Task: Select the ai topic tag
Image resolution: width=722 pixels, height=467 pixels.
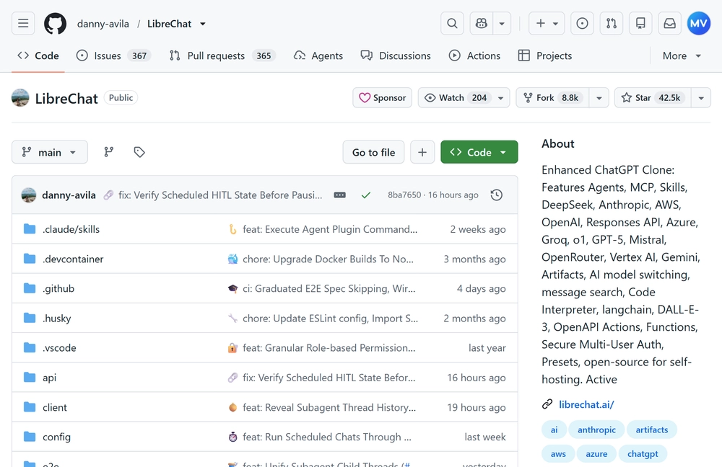Action: (554, 430)
